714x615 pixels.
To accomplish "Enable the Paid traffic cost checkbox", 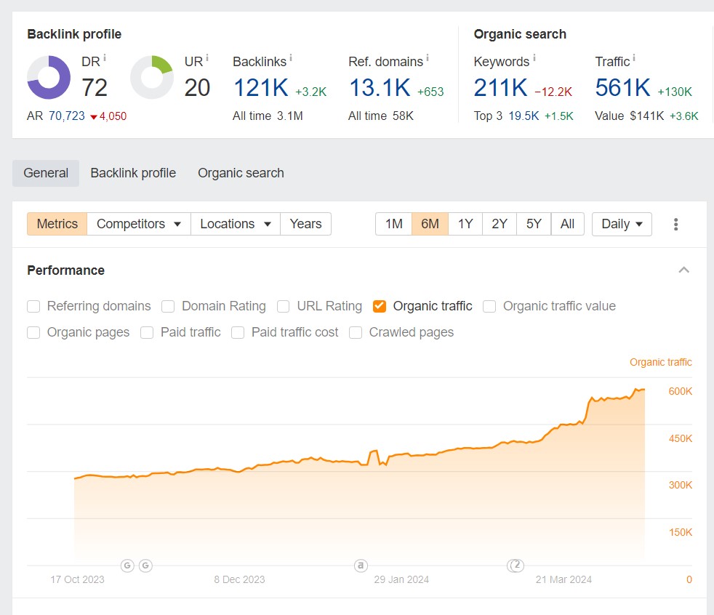I will tap(238, 333).
